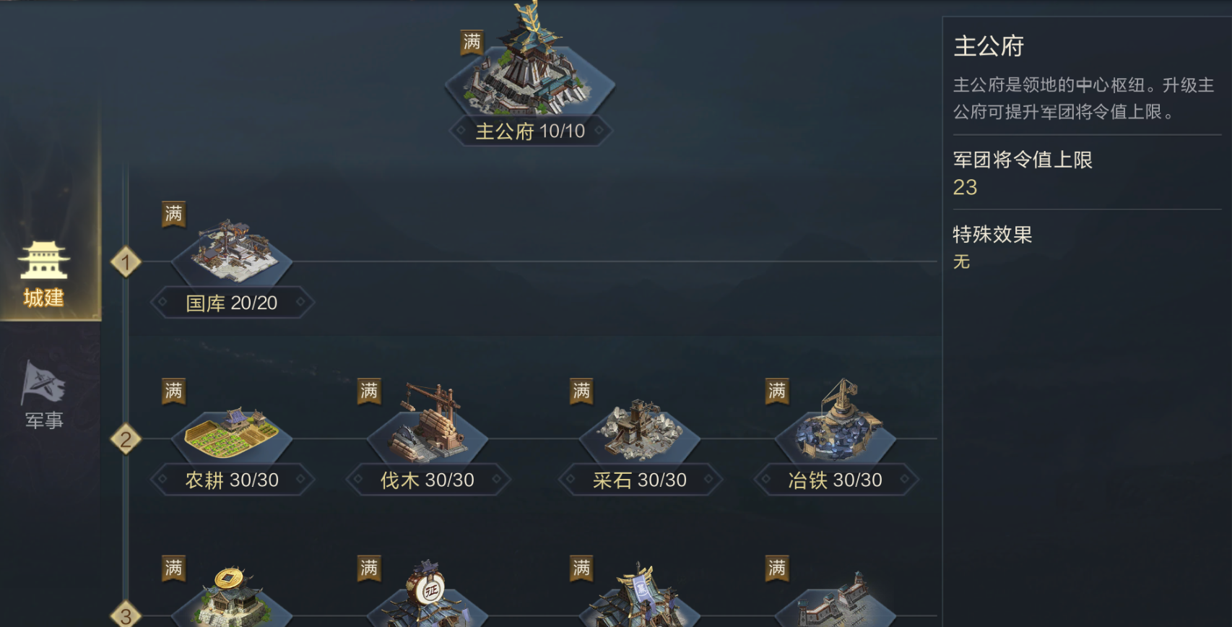Open the gold coin building in row 3

point(232,597)
